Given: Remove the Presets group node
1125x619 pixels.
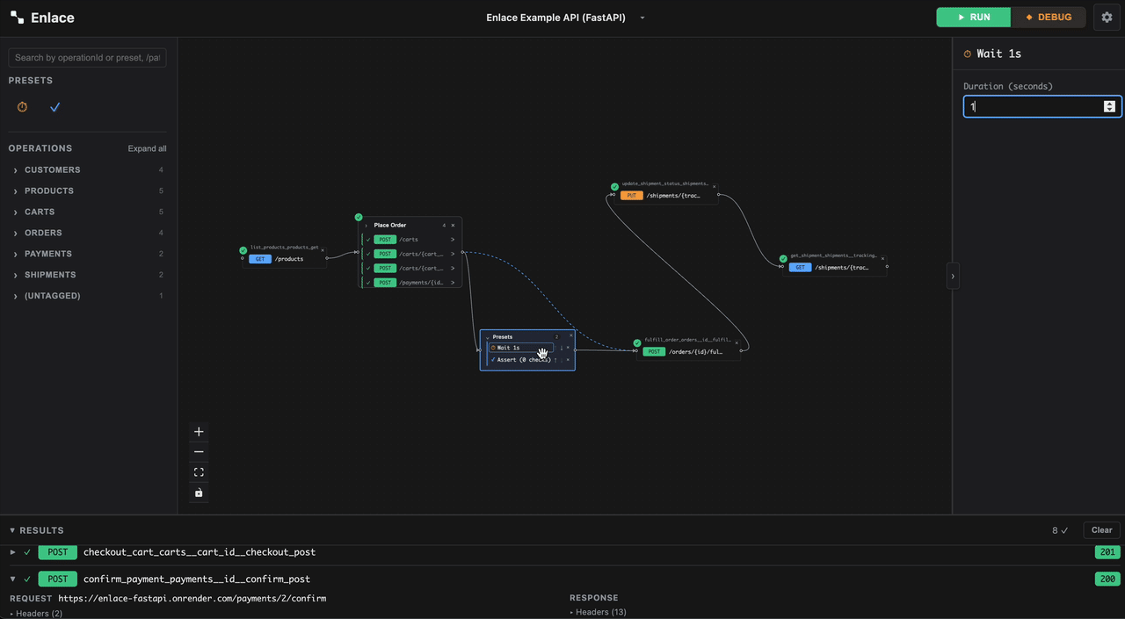Looking at the screenshot, I should pos(571,335).
